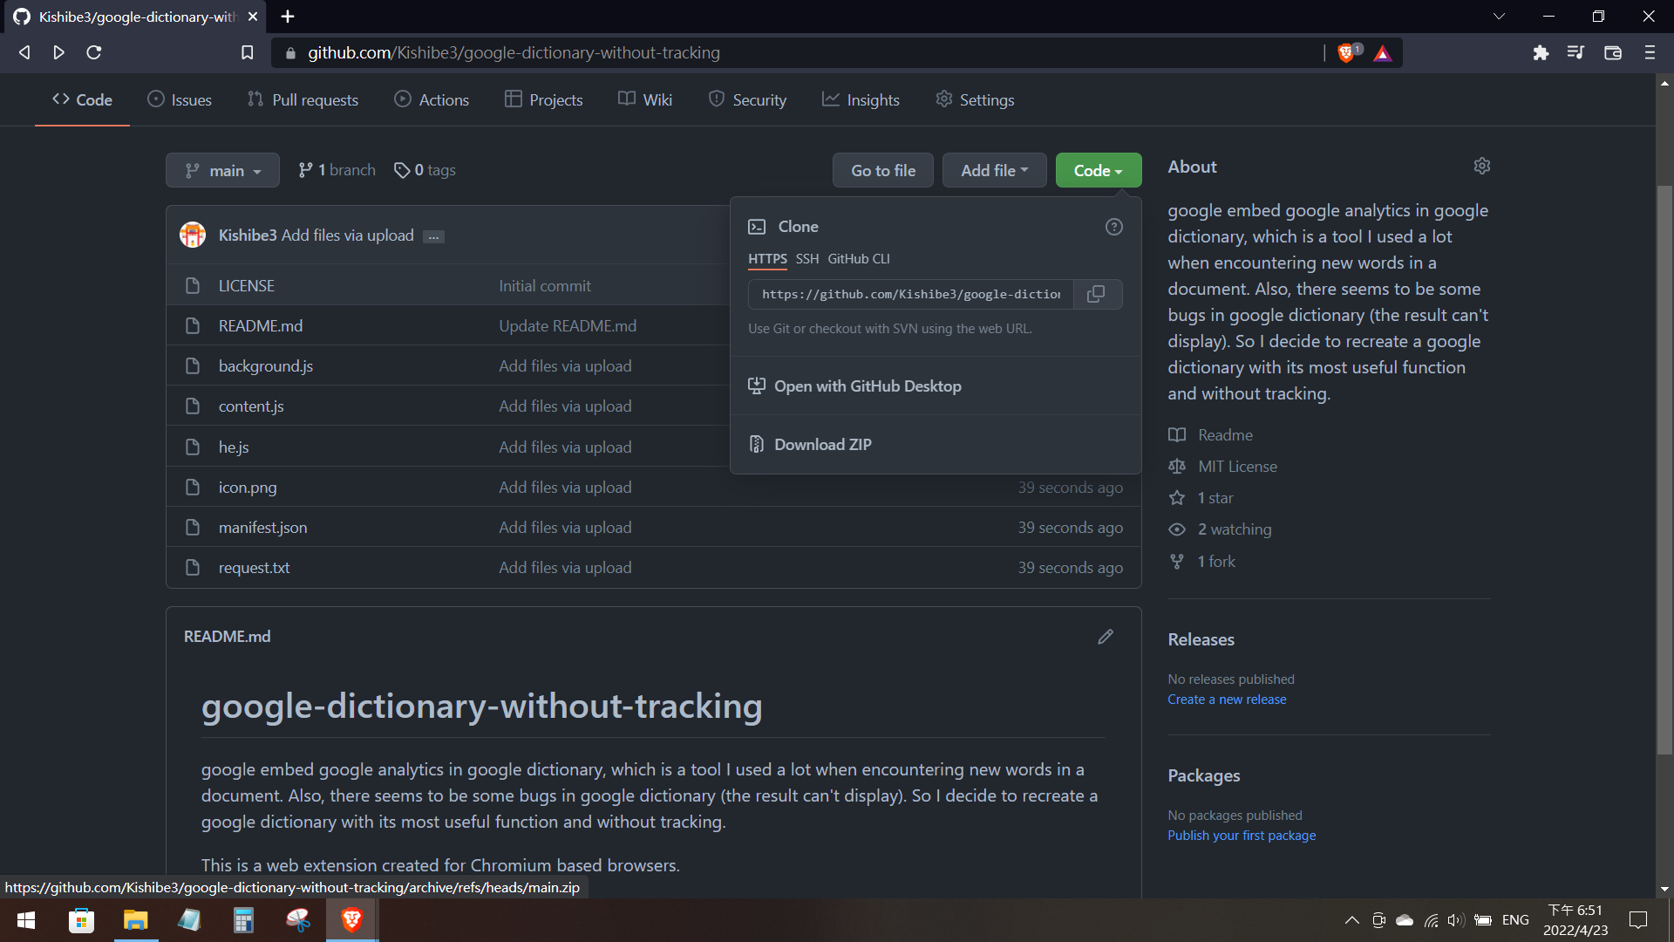Image resolution: width=1674 pixels, height=942 pixels.
Task: Click the Brave Shields icon in address bar
Action: pyautogui.click(x=1346, y=53)
